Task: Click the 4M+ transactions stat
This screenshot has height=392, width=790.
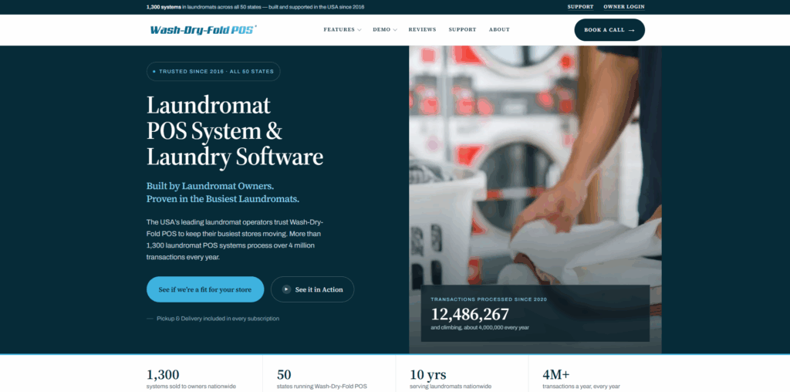Action: click(581, 380)
